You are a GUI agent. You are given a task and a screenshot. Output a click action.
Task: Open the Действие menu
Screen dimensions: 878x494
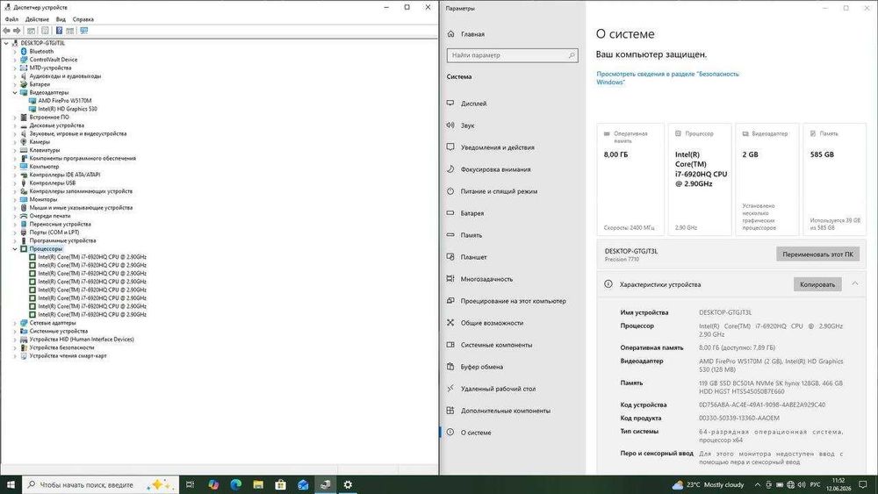37,19
